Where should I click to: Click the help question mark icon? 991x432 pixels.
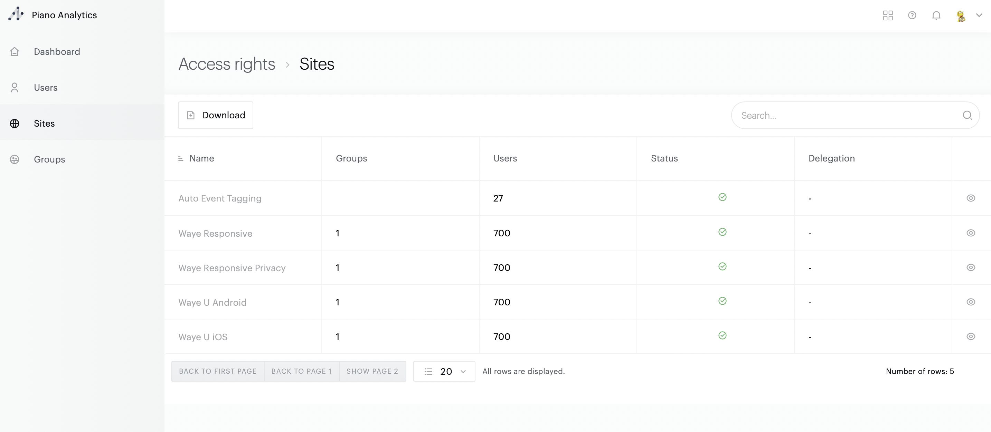point(912,16)
